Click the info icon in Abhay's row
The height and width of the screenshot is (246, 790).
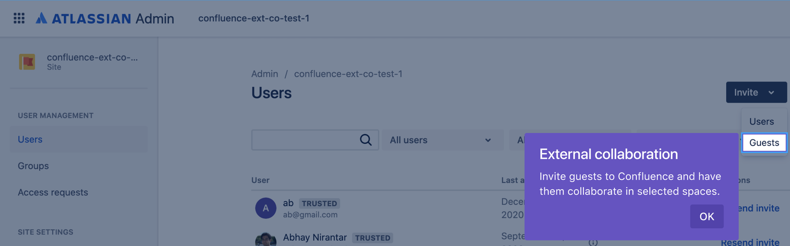coord(593,242)
